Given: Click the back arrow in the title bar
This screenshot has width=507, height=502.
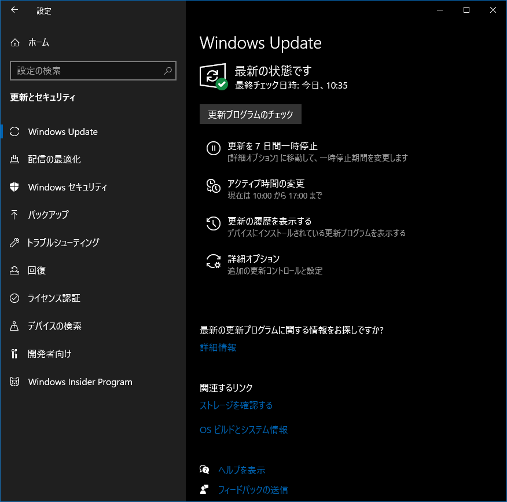Looking at the screenshot, I should coord(14,10).
